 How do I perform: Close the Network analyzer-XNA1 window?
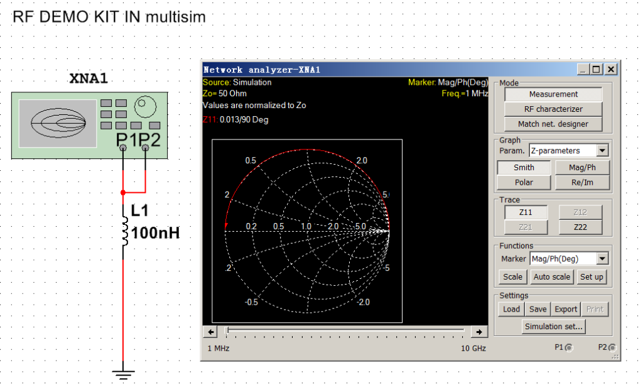click(611, 69)
